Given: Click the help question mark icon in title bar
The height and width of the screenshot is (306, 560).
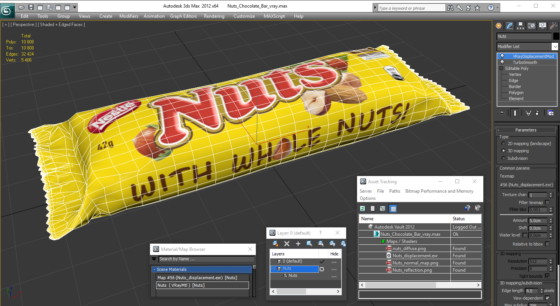Looking at the screenshot, I should click(x=490, y=8).
